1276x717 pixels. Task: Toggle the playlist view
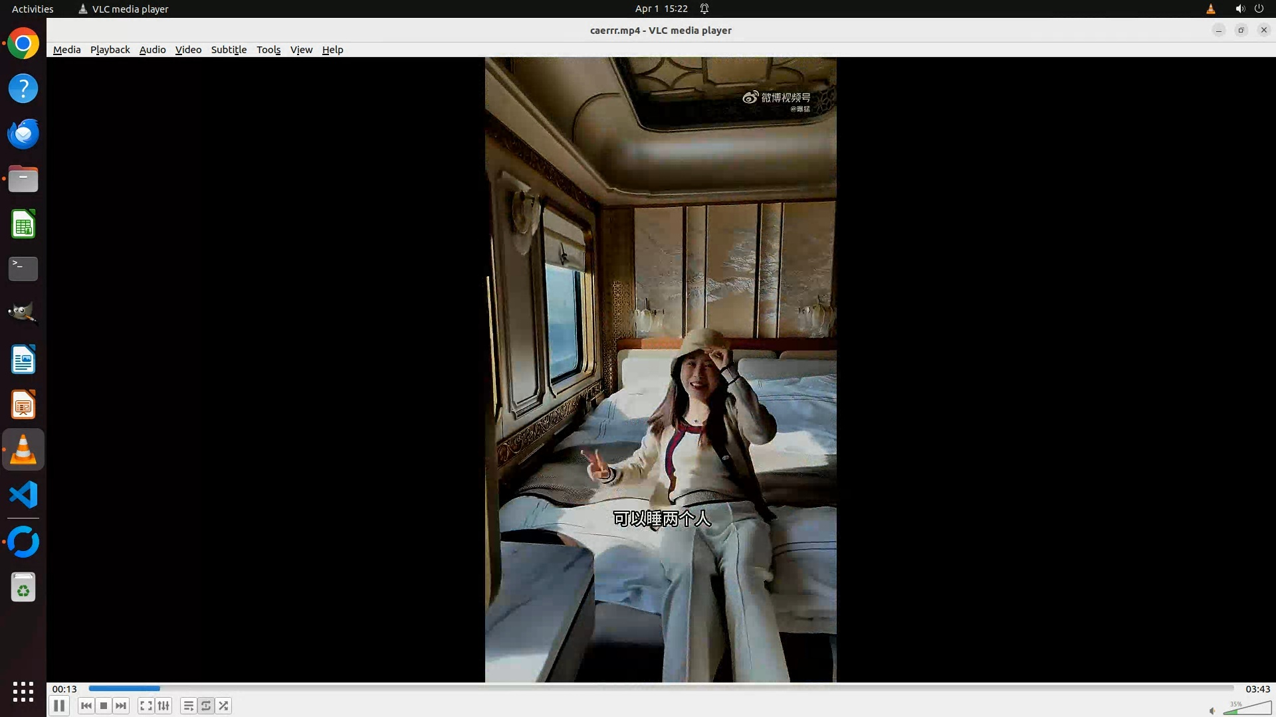click(189, 706)
